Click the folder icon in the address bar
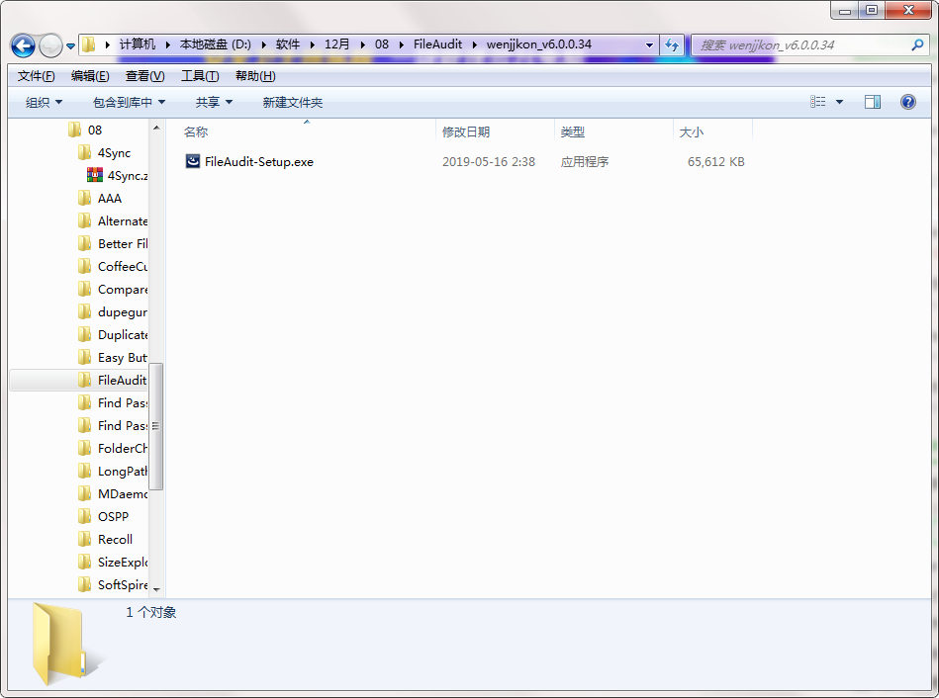 (x=89, y=44)
